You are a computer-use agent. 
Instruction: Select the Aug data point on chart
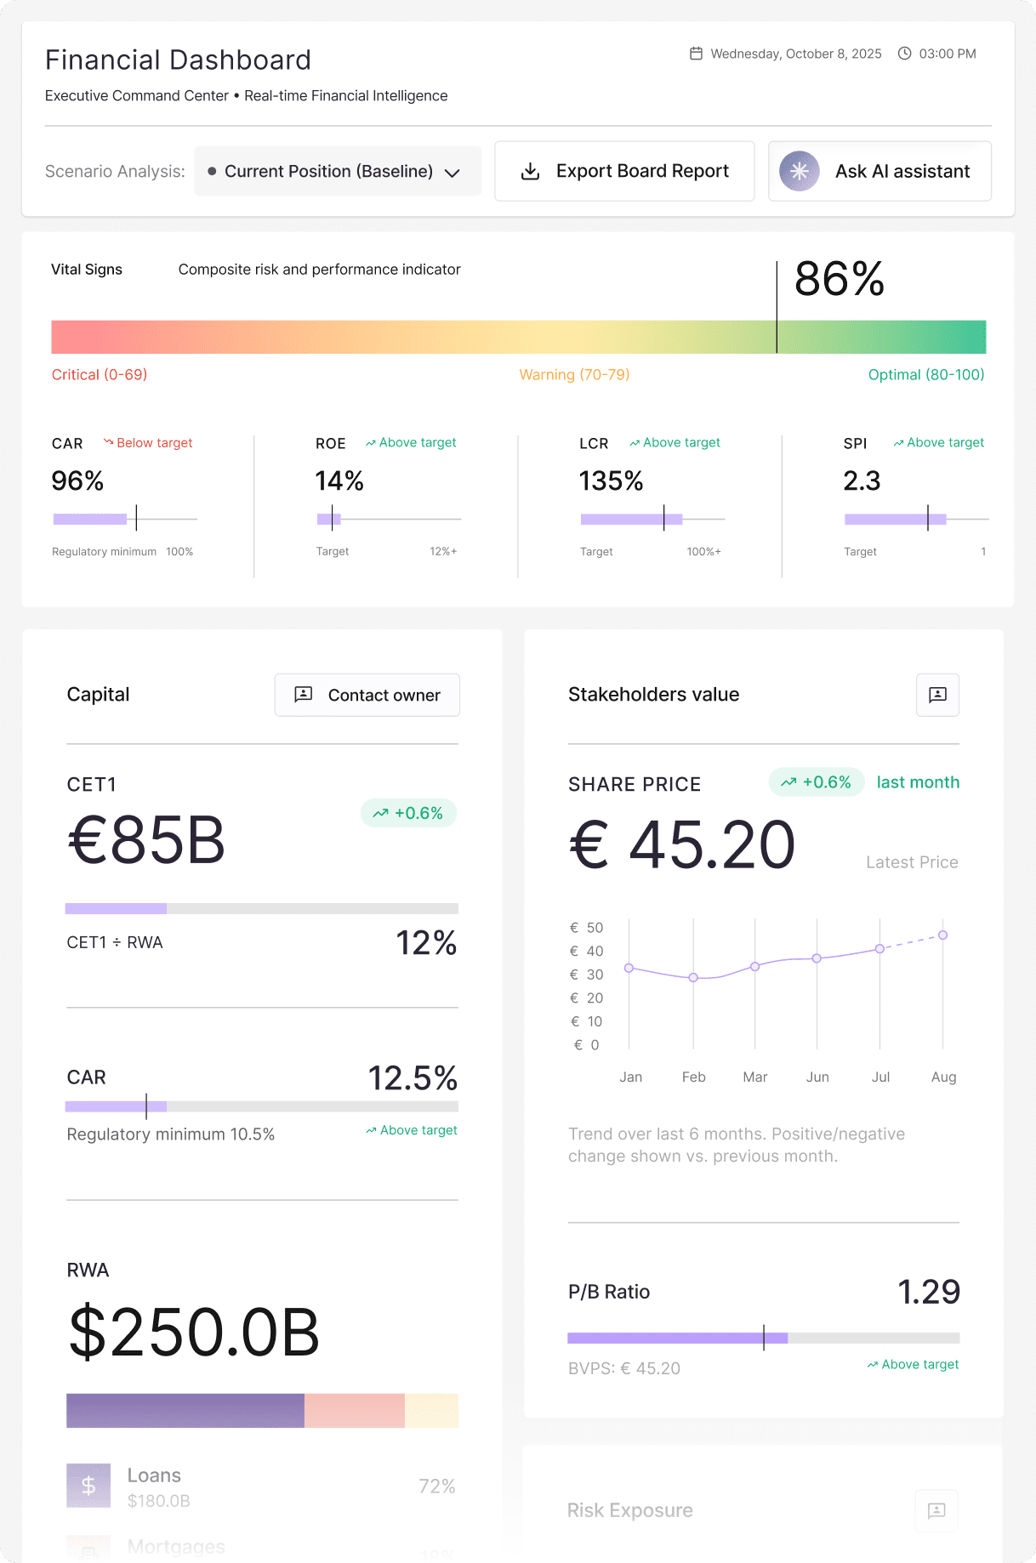tap(942, 935)
